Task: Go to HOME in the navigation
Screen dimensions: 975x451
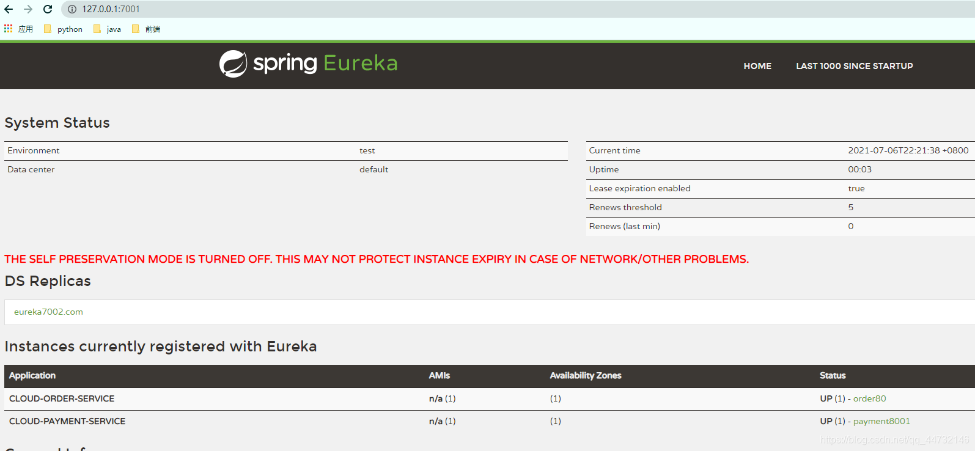Action: (x=757, y=66)
